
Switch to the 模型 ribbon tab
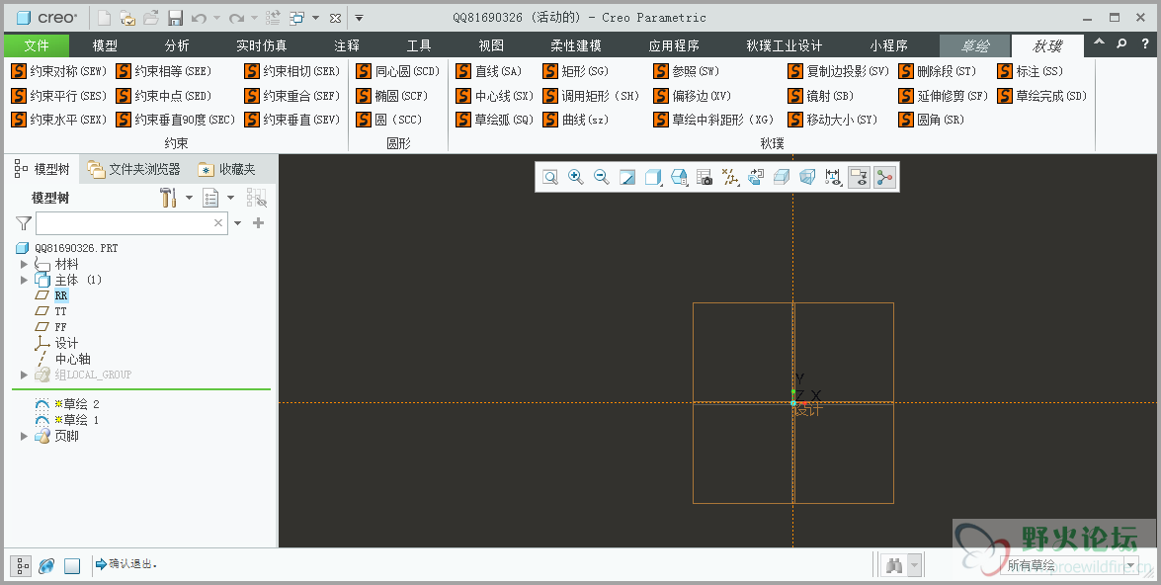coord(105,45)
